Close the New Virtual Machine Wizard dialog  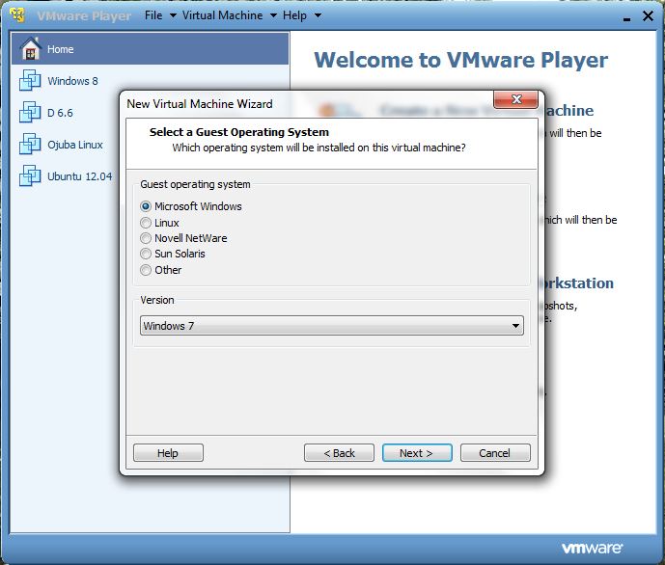(515, 99)
